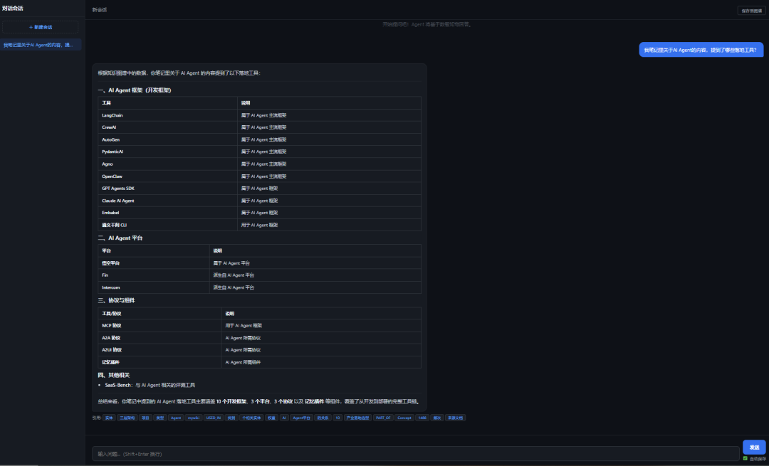
Task: Click the PART_OF citation tag
Action: pos(383,418)
